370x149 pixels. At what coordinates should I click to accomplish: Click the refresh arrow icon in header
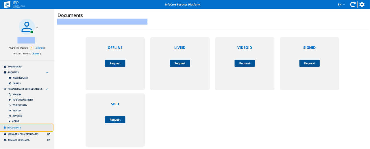(353, 5)
